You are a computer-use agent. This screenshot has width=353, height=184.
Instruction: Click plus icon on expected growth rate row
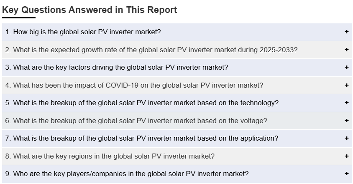tap(347, 50)
